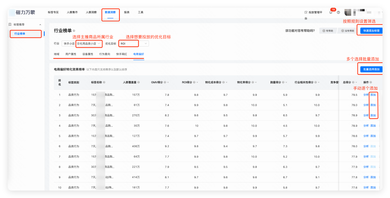The width and height of the screenshot is (390, 198).
Task: Open the 日化用品类小店 industry dropdown
Action: 89,44
